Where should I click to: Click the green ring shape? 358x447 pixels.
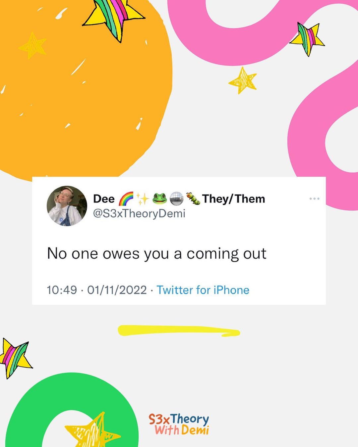72,410
